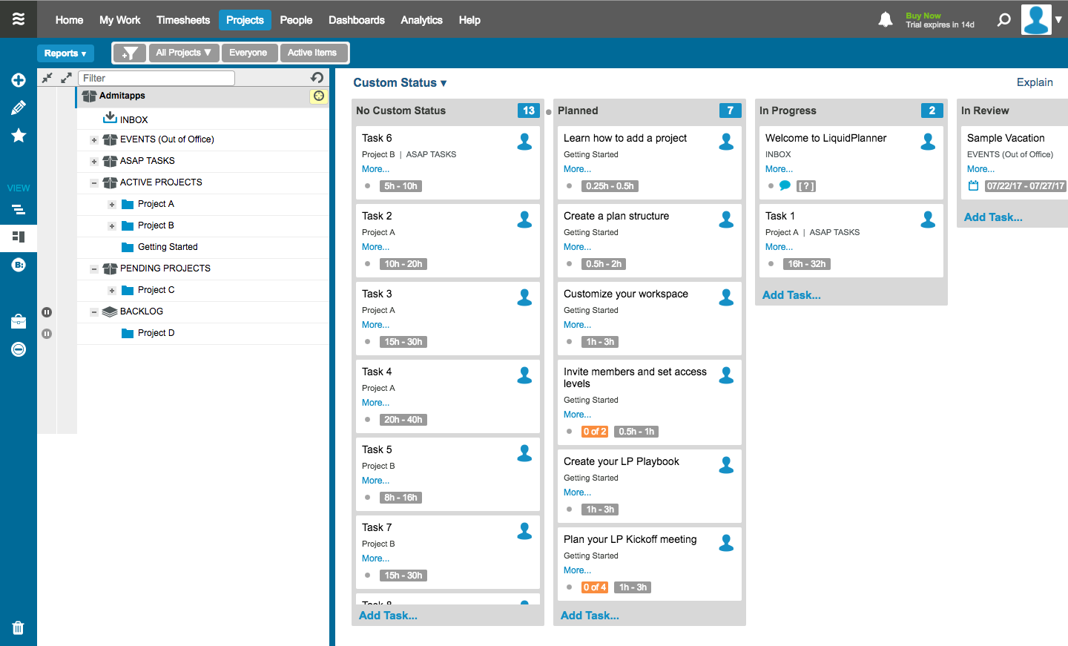This screenshot has height=646, width=1068.
Task: Open the notifications bell icon
Action: tap(885, 19)
